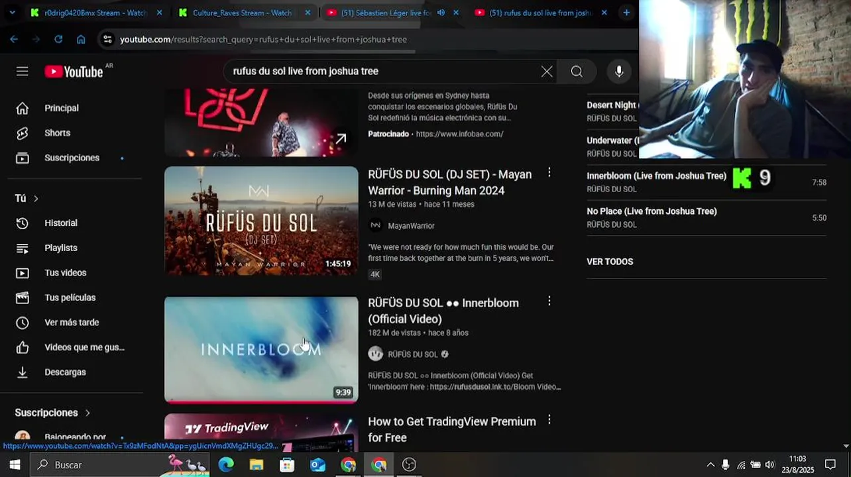Expand the Tú section chevron
This screenshot has height=477, width=851.
(x=36, y=199)
